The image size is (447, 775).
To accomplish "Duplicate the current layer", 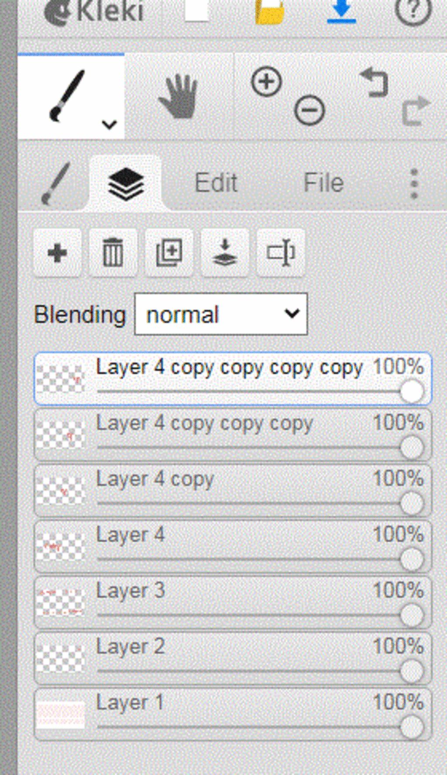I will (169, 253).
